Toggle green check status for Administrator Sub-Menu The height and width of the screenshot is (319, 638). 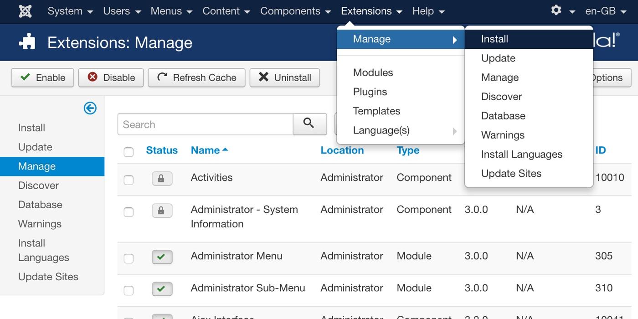coord(162,289)
